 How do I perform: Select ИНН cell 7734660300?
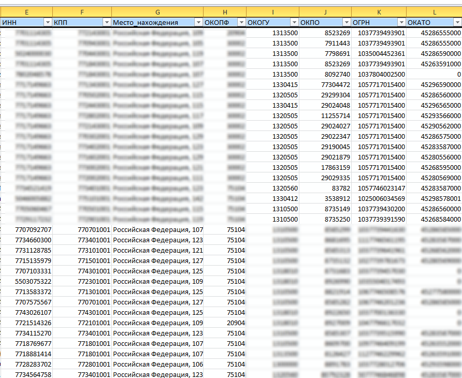pyautogui.click(x=26, y=240)
